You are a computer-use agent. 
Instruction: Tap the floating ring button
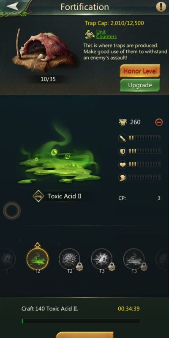12,210
